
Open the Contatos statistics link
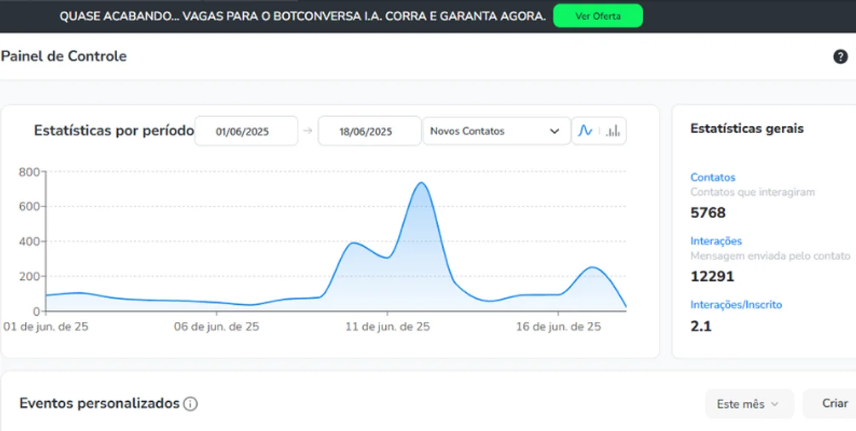tap(713, 177)
